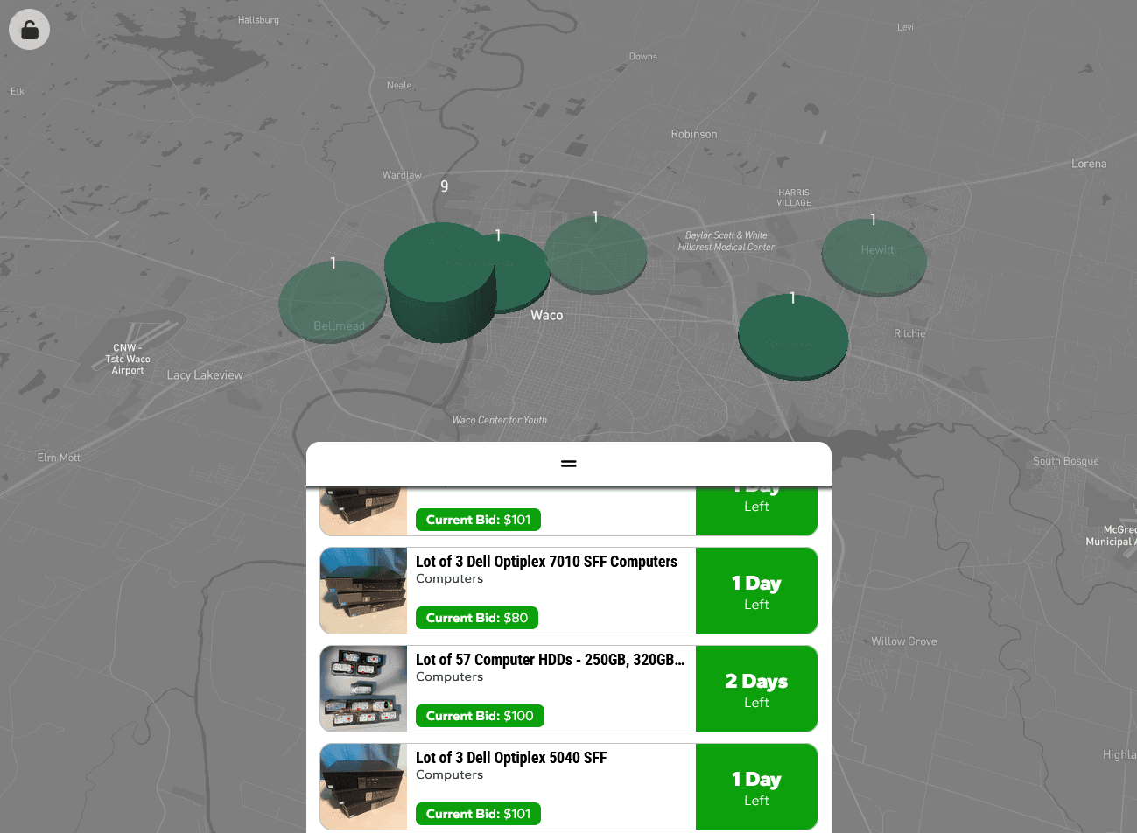Click the Waco city label on map
This screenshot has width=1137, height=833.
[547, 315]
